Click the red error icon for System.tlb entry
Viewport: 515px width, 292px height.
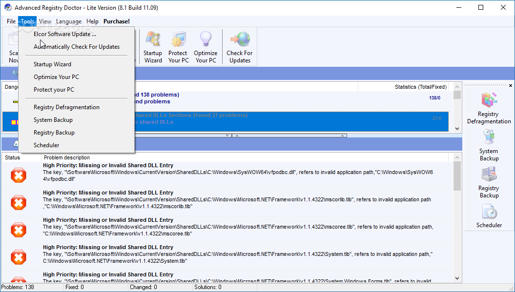click(x=19, y=257)
